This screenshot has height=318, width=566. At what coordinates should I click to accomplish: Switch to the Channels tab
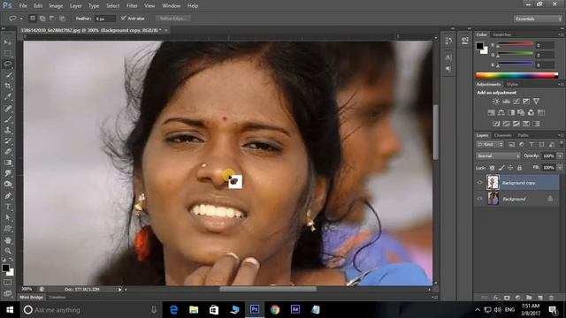(x=503, y=135)
